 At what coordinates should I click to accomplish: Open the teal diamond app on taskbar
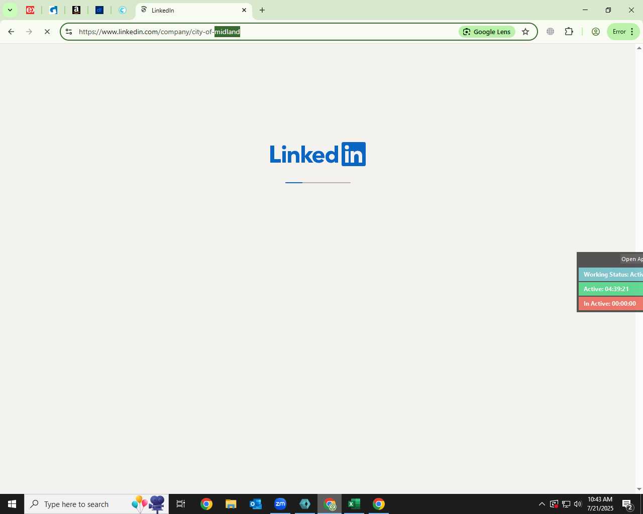tap(305, 504)
